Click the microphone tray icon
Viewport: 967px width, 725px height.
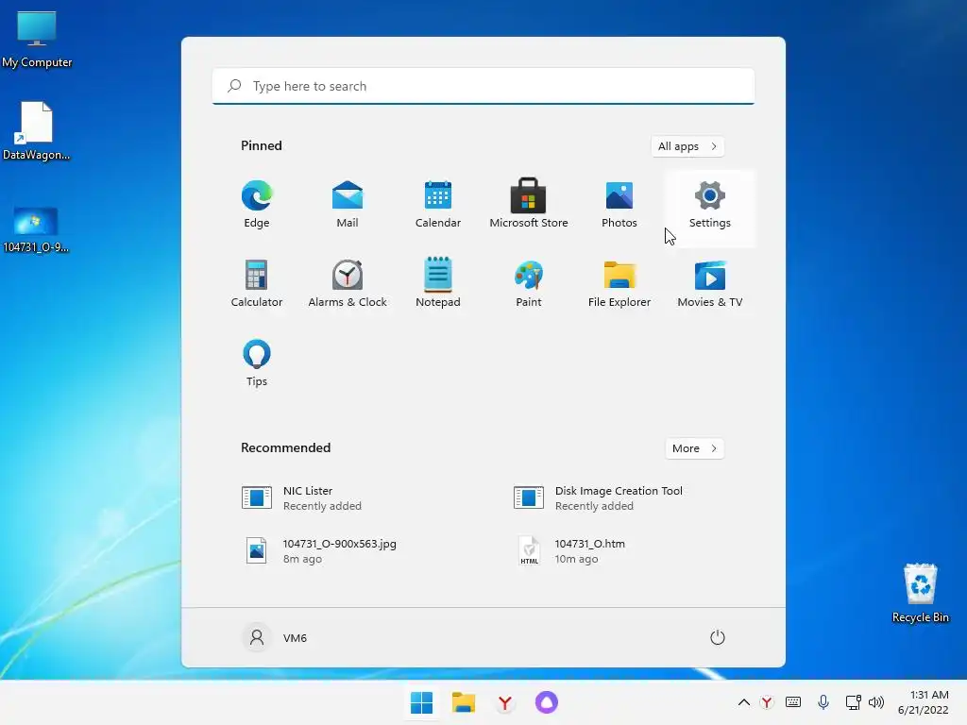point(823,702)
